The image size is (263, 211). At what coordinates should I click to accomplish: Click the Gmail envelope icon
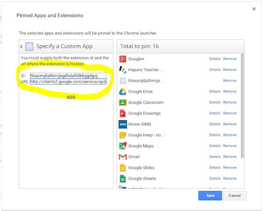click(122, 157)
